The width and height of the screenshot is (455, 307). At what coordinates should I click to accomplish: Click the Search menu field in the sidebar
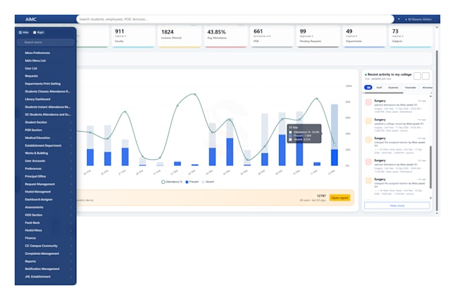click(45, 42)
